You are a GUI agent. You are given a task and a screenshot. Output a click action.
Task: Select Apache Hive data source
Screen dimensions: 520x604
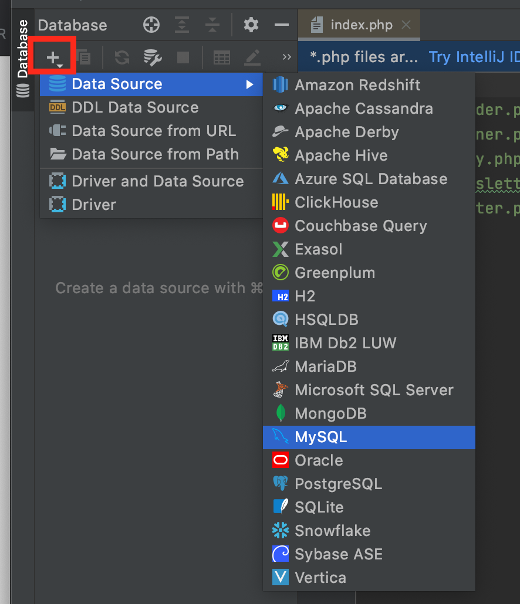click(x=369, y=155)
